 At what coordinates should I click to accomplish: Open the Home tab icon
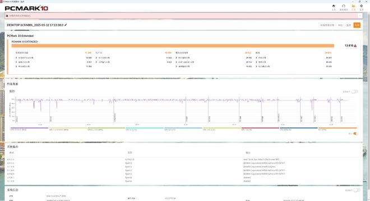(334, 6)
